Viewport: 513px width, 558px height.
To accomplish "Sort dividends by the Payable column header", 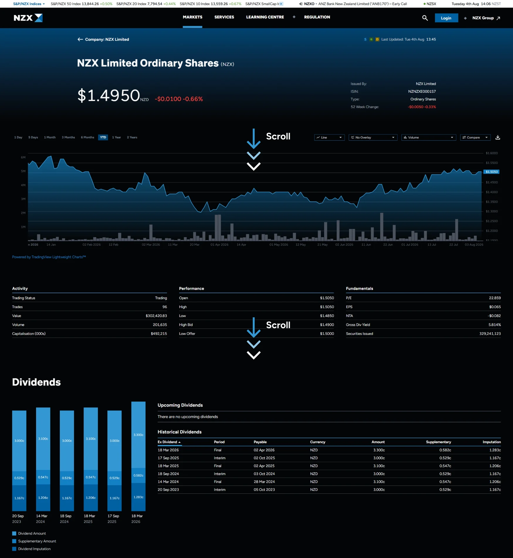I will pyautogui.click(x=260, y=442).
